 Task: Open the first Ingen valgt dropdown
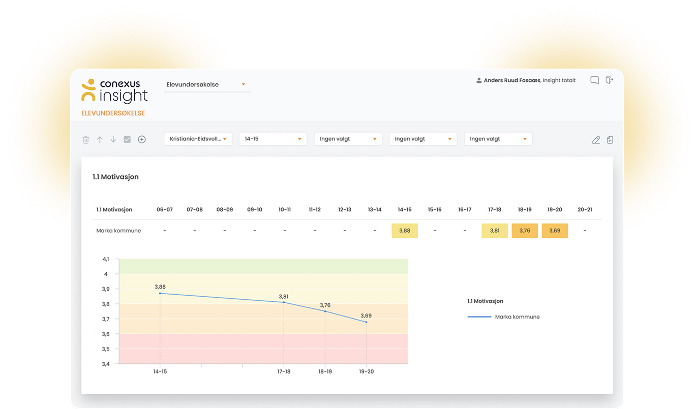(348, 139)
